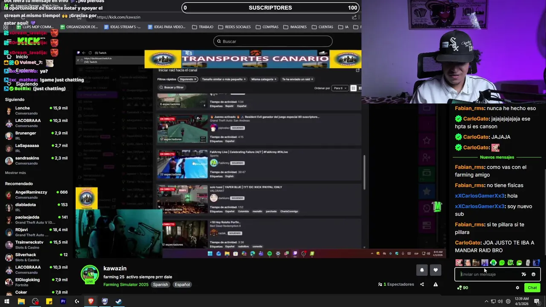Open the emote picker smiley in chat input
546x307 pixels.
click(533, 274)
